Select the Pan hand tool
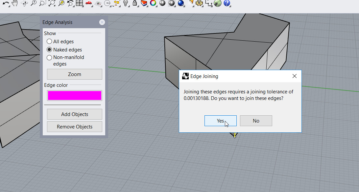This screenshot has width=359, height=192. click(15, 3)
